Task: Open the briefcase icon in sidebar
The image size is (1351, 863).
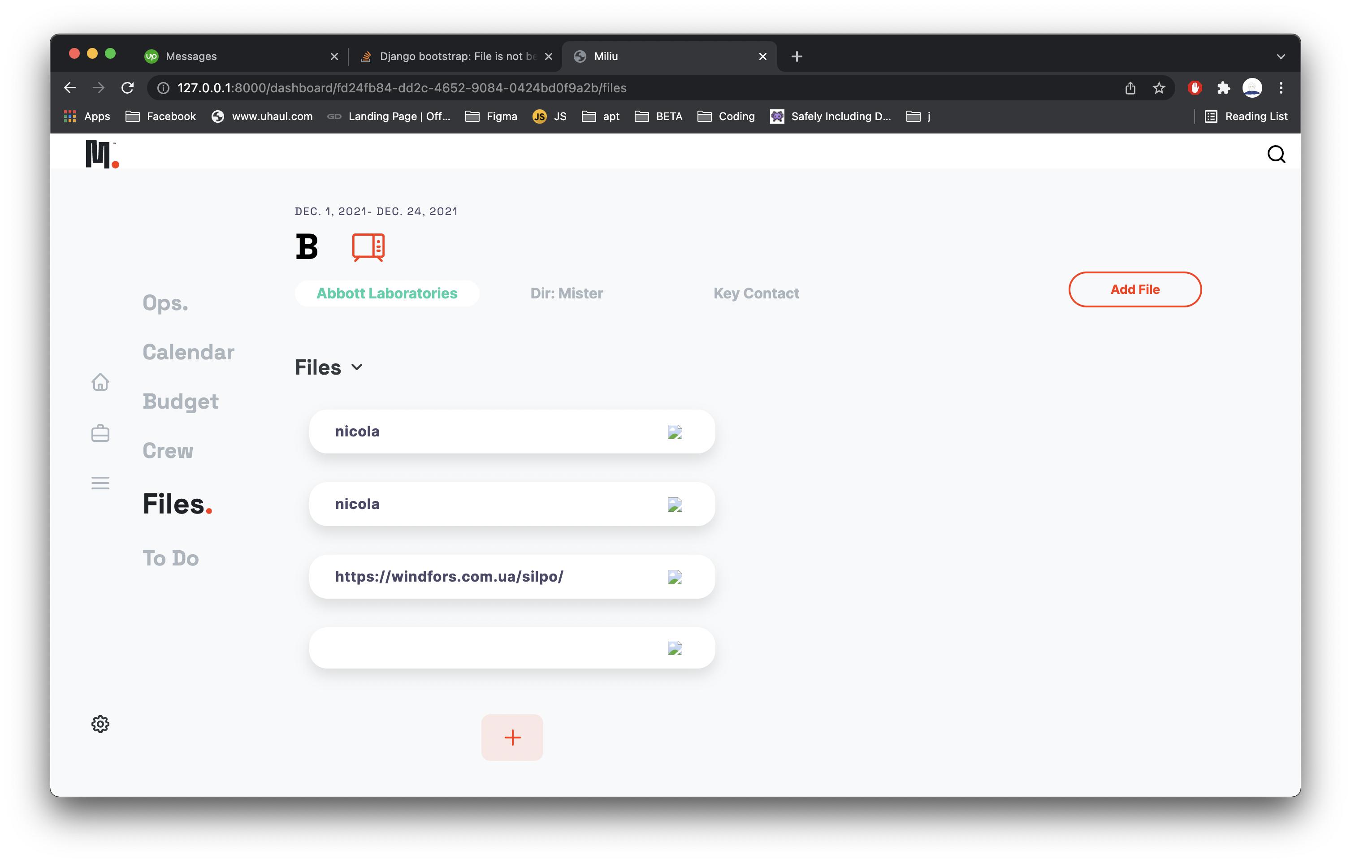Action: [100, 433]
